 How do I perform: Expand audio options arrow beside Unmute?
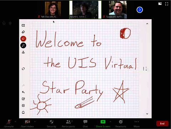pos(15,122)
